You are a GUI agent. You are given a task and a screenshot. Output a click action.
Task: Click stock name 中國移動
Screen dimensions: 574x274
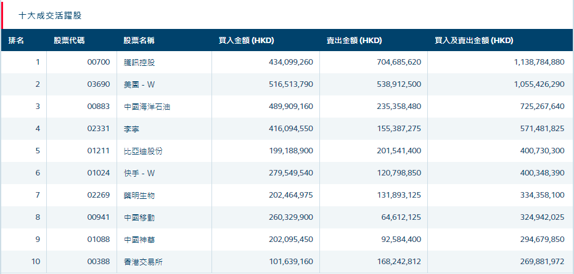[x=139, y=218]
